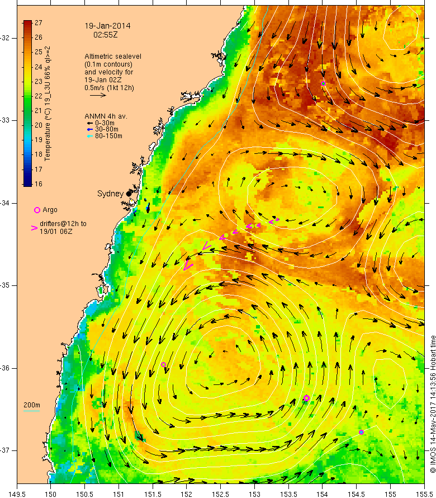Click the large magenta drifter arrowhead near 152.3°E, 34.5°S

point(206,246)
